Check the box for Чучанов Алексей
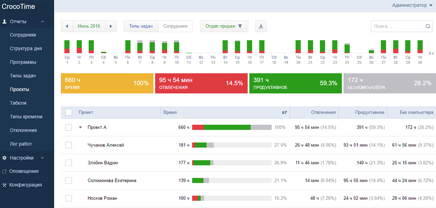436x208 pixels. click(68, 145)
